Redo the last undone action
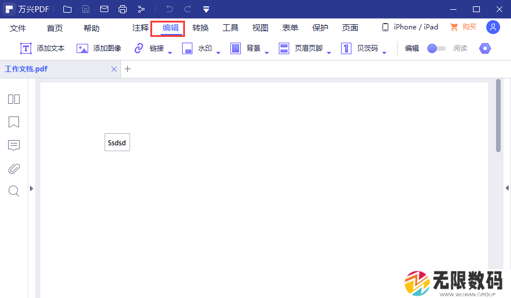 click(188, 9)
